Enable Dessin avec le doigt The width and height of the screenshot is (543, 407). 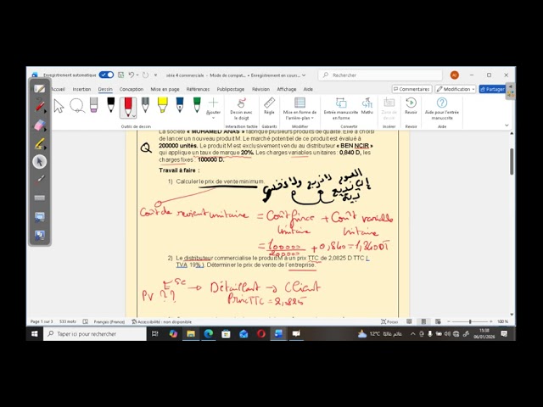click(x=241, y=109)
